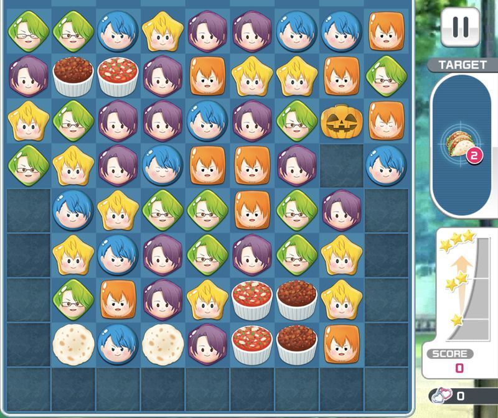Select the ground meat bowl in the bottom tile row

[x=297, y=345]
